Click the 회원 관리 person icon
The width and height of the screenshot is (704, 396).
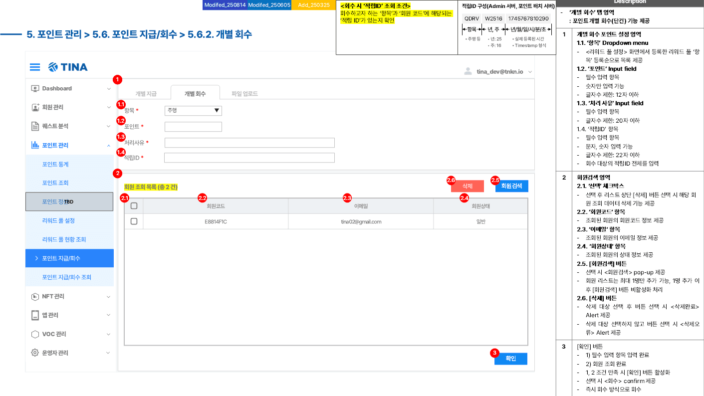[x=35, y=107]
